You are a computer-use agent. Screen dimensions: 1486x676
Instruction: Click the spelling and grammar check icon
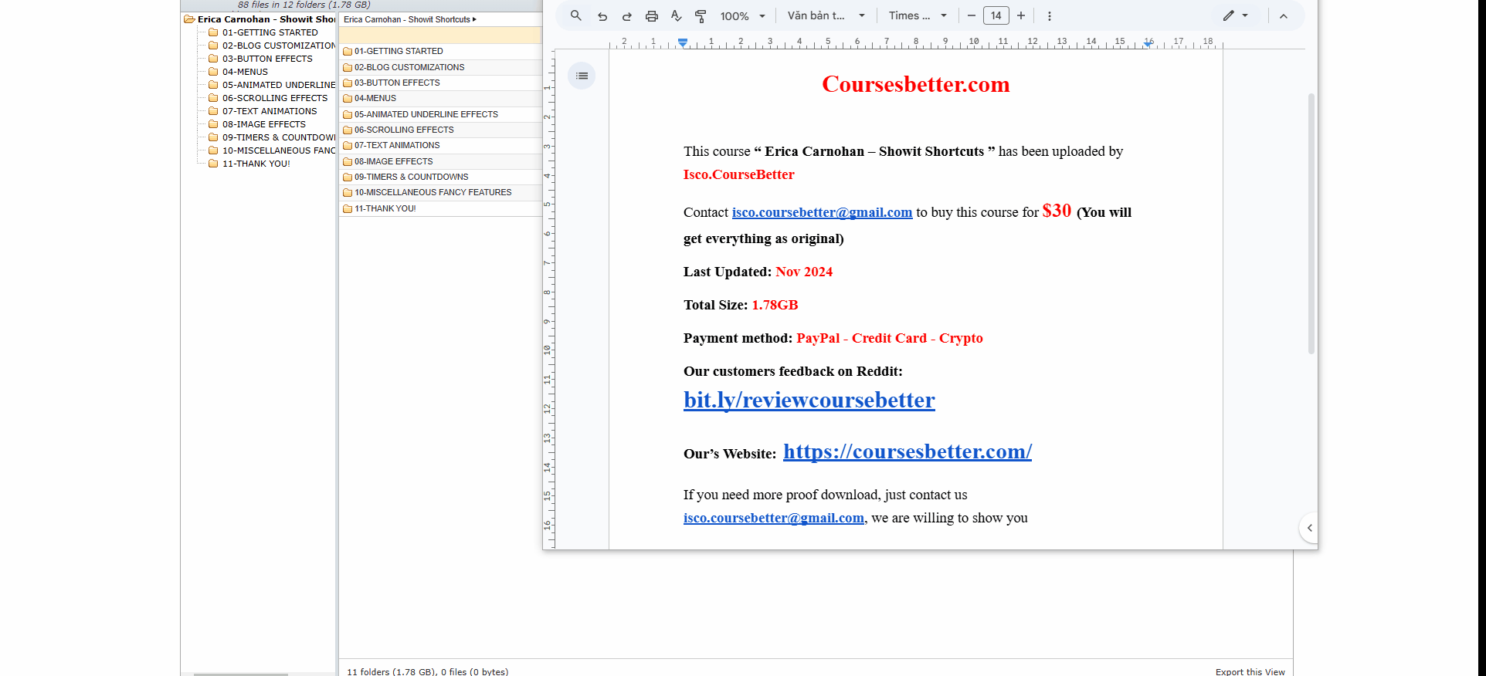[677, 16]
